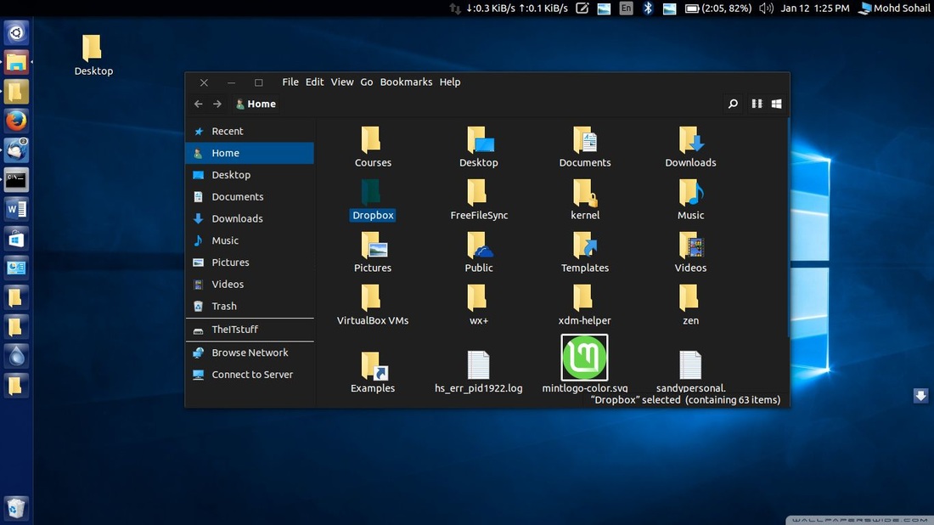Launch Firefox from the dock
The width and height of the screenshot is (934, 525).
click(x=16, y=121)
